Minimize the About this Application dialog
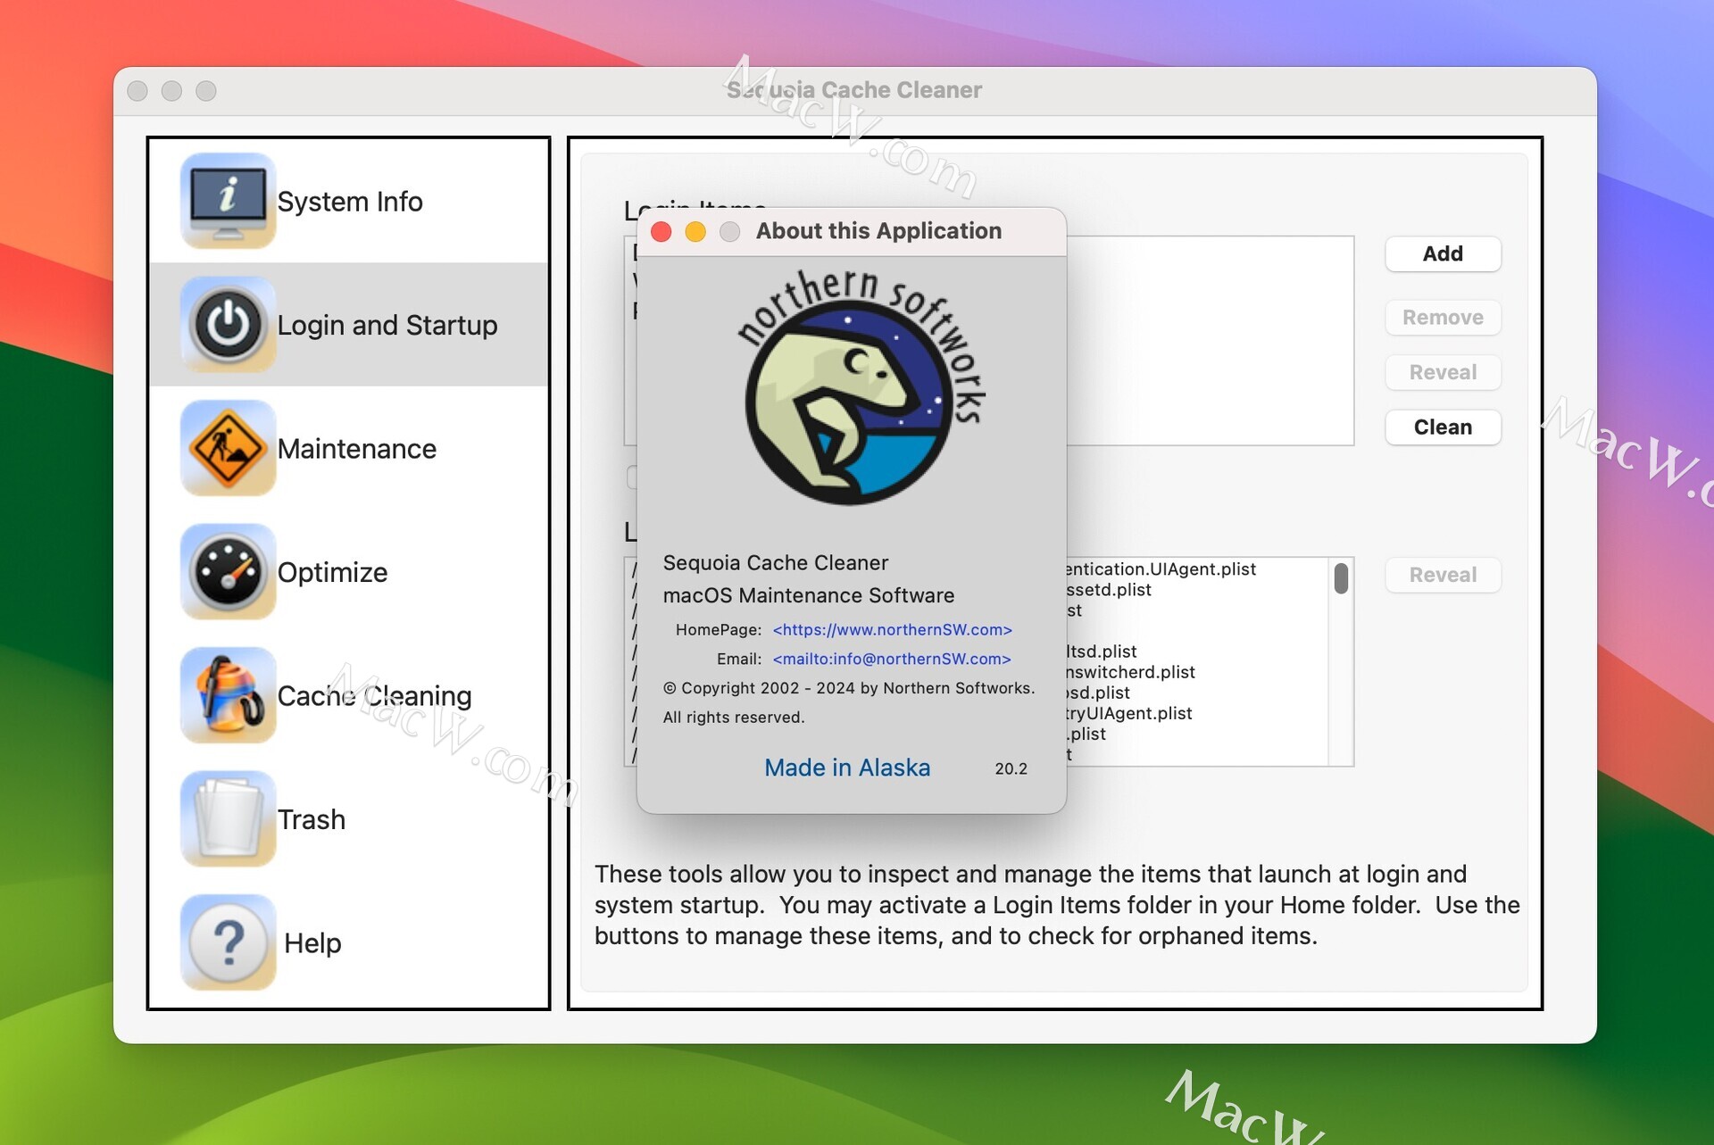The image size is (1714, 1145). coord(695,232)
